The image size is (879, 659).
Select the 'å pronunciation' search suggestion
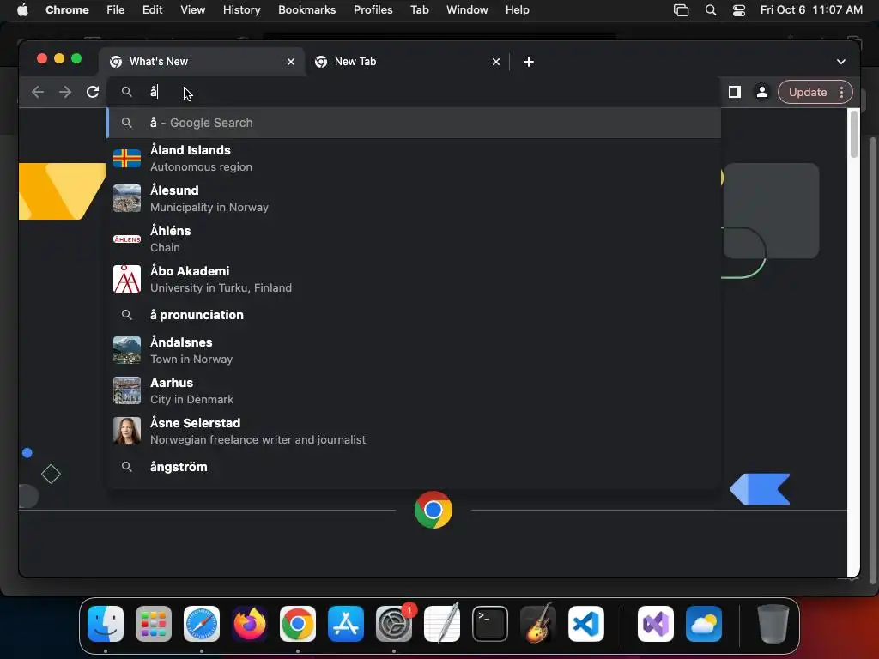[x=414, y=315]
